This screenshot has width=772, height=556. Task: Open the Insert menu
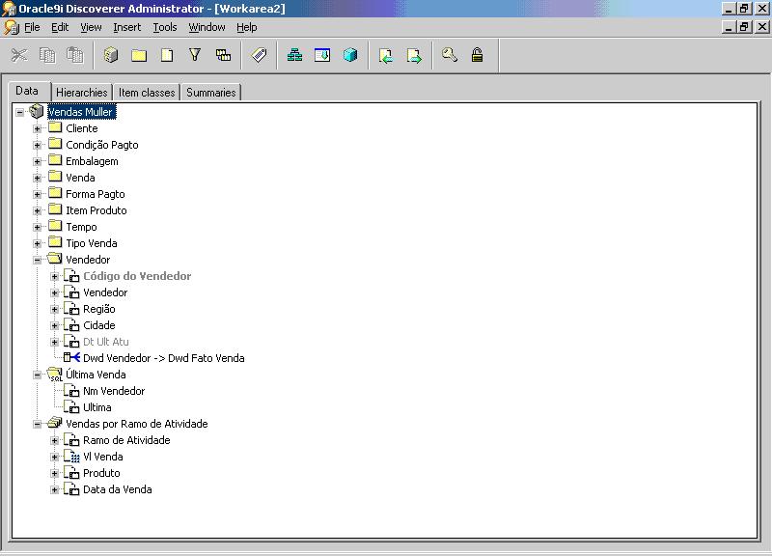126,28
